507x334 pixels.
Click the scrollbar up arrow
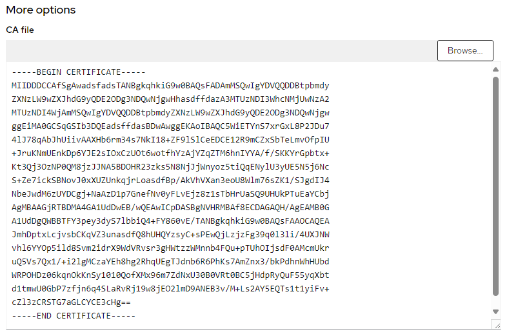[495, 69]
